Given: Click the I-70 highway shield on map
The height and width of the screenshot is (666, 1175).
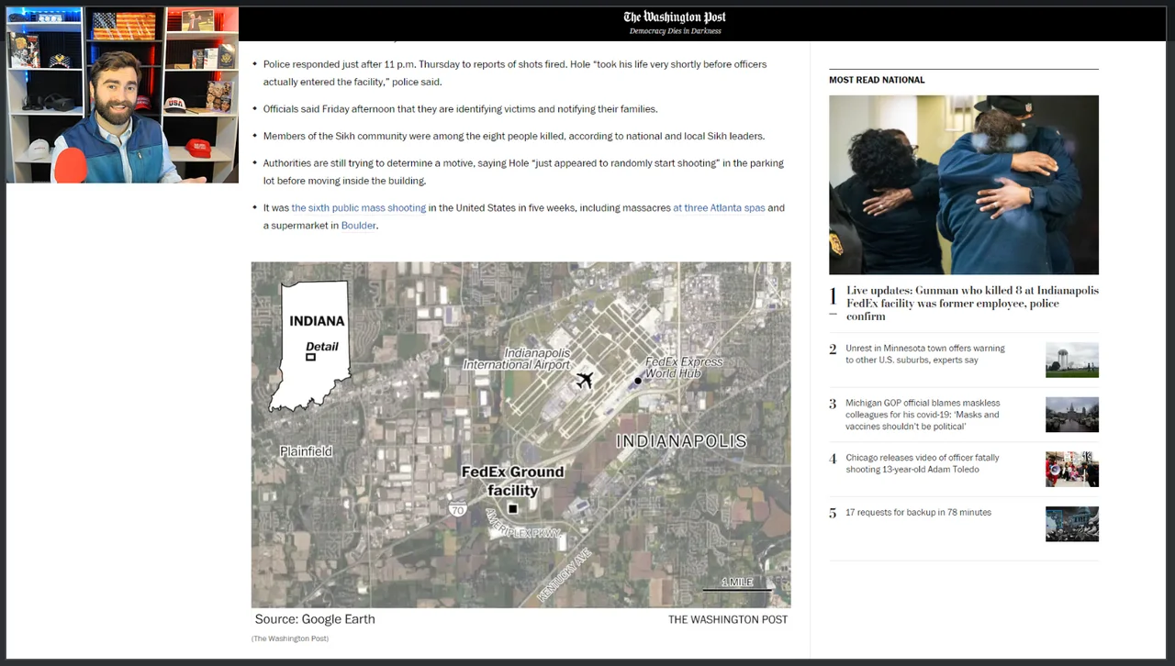Looking at the screenshot, I should tap(457, 509).
